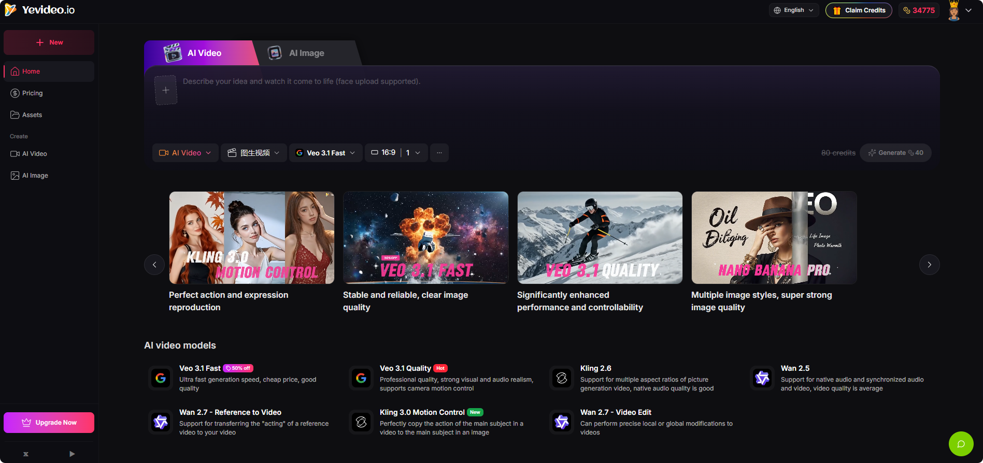Open the Kling 3.0 Motion Control banner

coord(252,238)
